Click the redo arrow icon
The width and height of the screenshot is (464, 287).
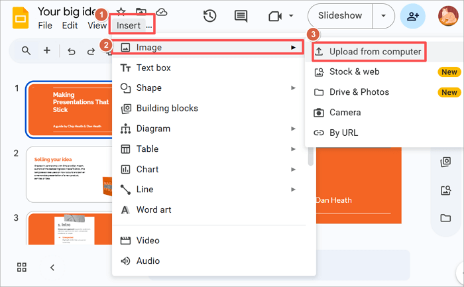pyautogui.click(x=91, y=52)
